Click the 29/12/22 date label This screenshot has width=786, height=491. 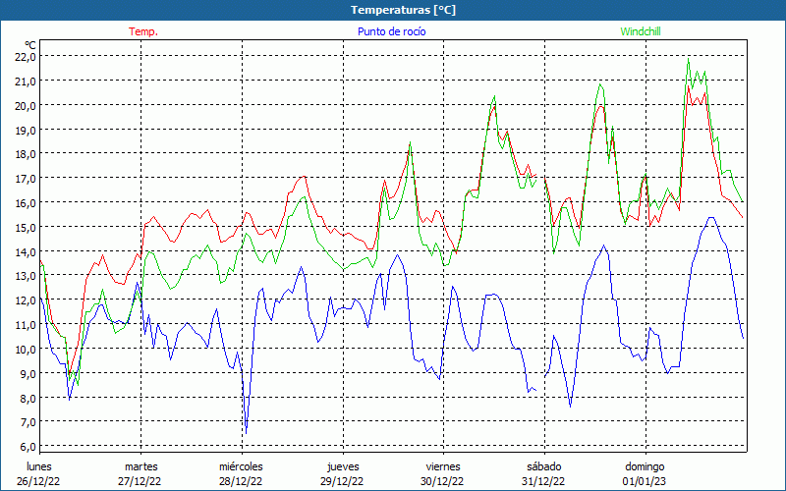pos(342,482)
